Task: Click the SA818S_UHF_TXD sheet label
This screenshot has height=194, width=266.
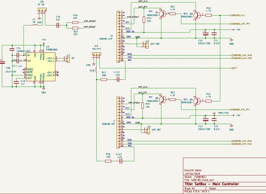Action: point(242,58)
